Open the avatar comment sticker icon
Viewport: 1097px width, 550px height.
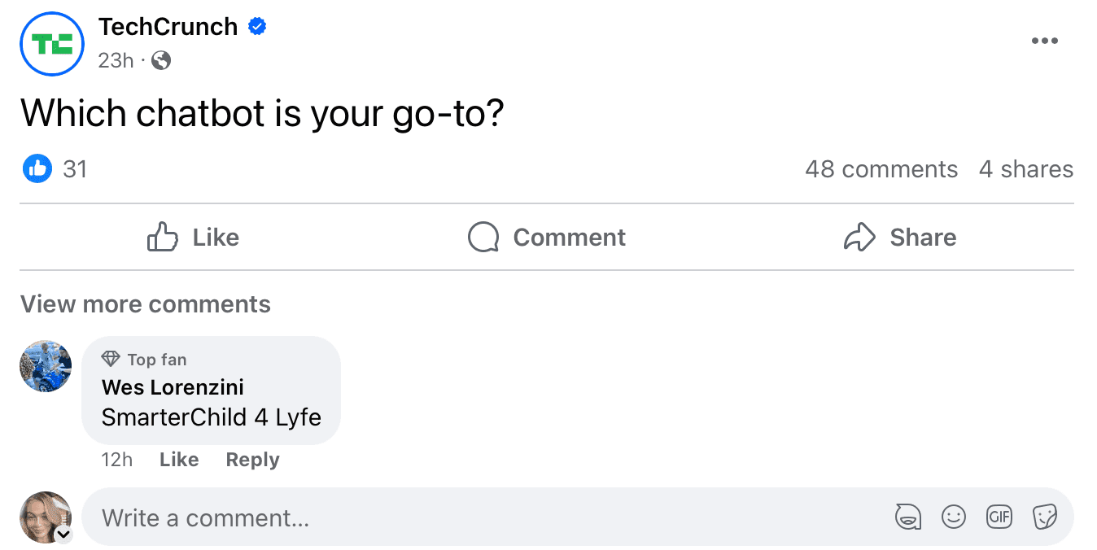pos(908,517)
